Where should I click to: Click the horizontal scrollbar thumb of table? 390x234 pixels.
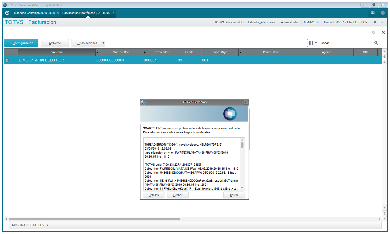[x=94, y=219]
